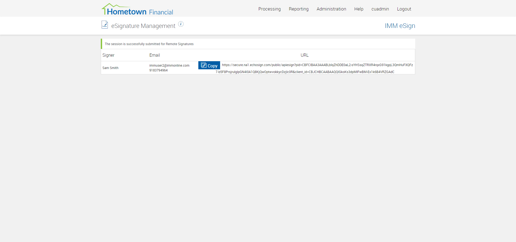
Task: Open the Administration menu
Action: pos(331,9)
